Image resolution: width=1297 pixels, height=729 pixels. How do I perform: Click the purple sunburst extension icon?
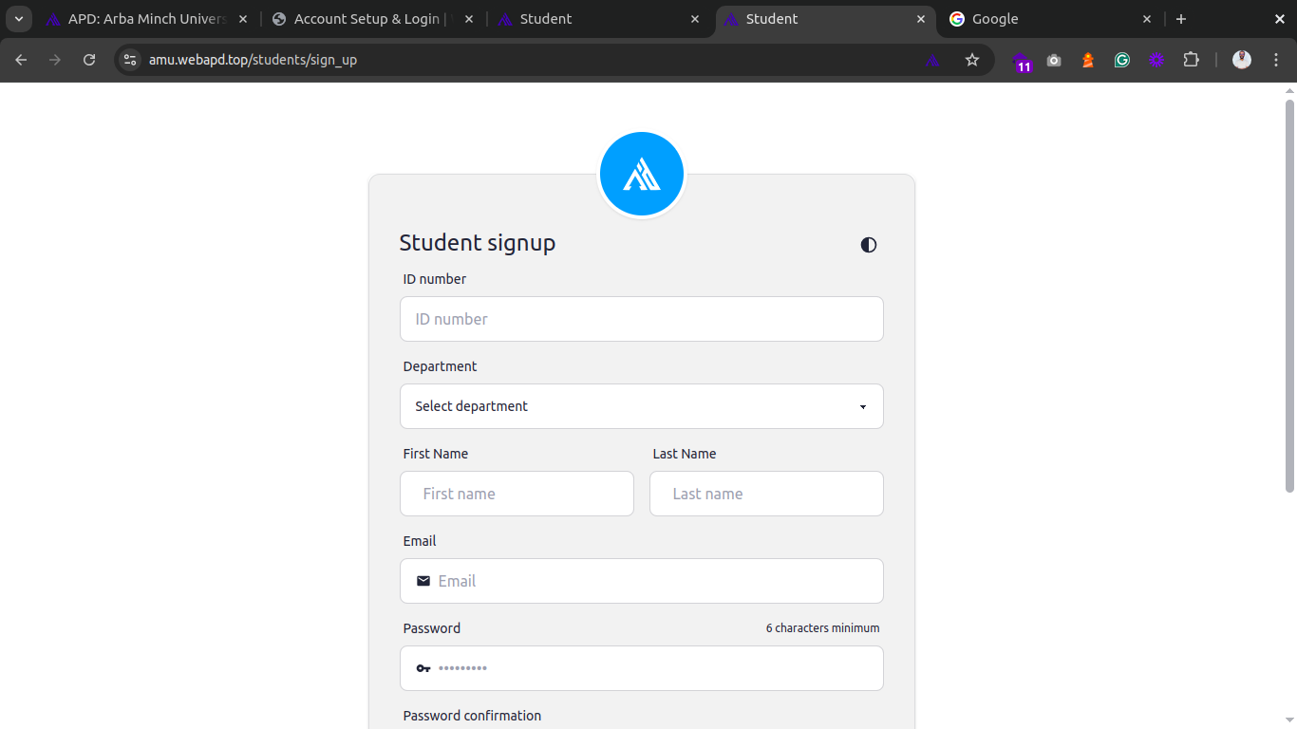pos(1156,60)
